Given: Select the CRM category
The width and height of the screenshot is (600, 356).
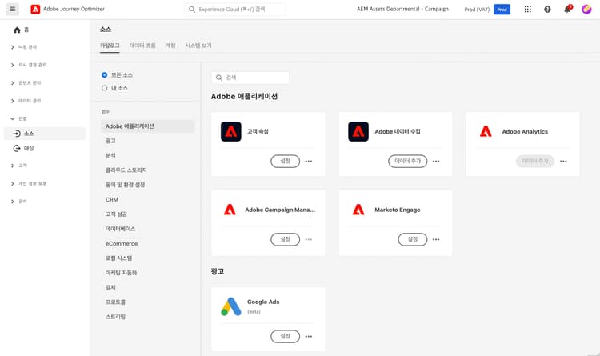Looking at the screenshot, I should [x=112, y=199].
